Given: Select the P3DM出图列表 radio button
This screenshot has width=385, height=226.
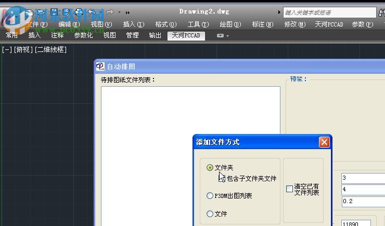Looking at the screenshot, I should click(210, 195).
